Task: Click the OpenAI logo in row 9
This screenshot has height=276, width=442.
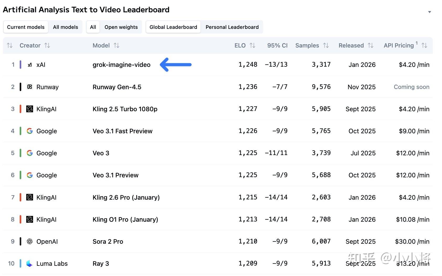Action: tap(30, 241)
